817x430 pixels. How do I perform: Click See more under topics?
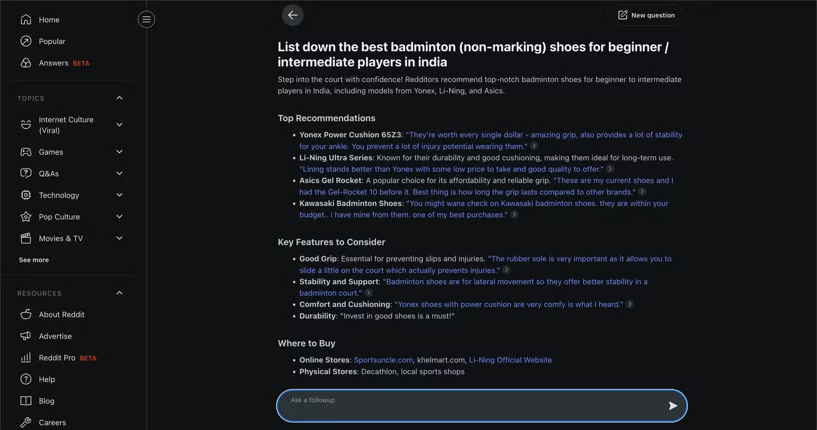click(33, 259)
